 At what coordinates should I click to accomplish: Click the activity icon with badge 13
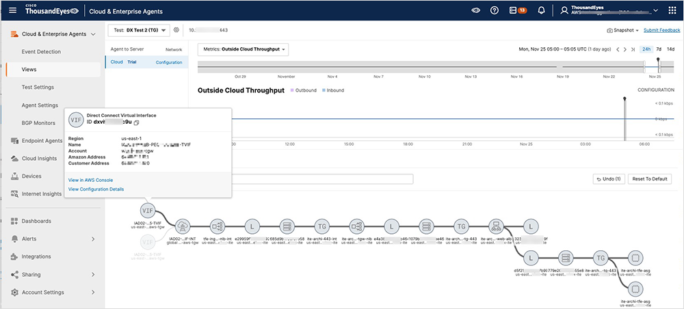pyautogui.click(x=518, y=10)
